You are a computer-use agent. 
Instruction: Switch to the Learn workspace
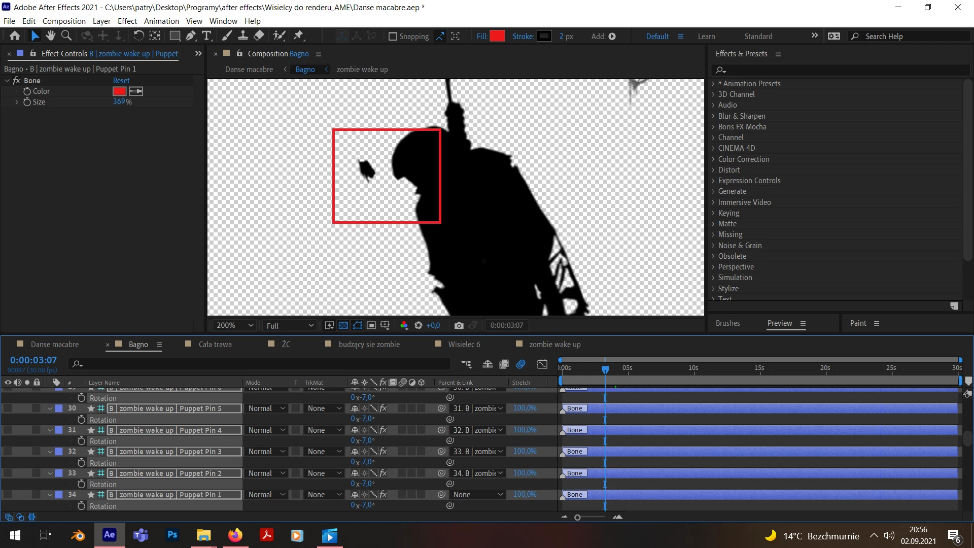(706, 37)
